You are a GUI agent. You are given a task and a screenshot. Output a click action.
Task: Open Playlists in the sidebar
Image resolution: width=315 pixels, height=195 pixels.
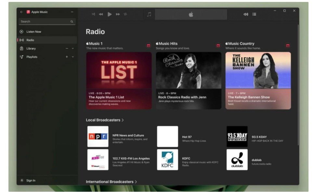coord(47,57)
